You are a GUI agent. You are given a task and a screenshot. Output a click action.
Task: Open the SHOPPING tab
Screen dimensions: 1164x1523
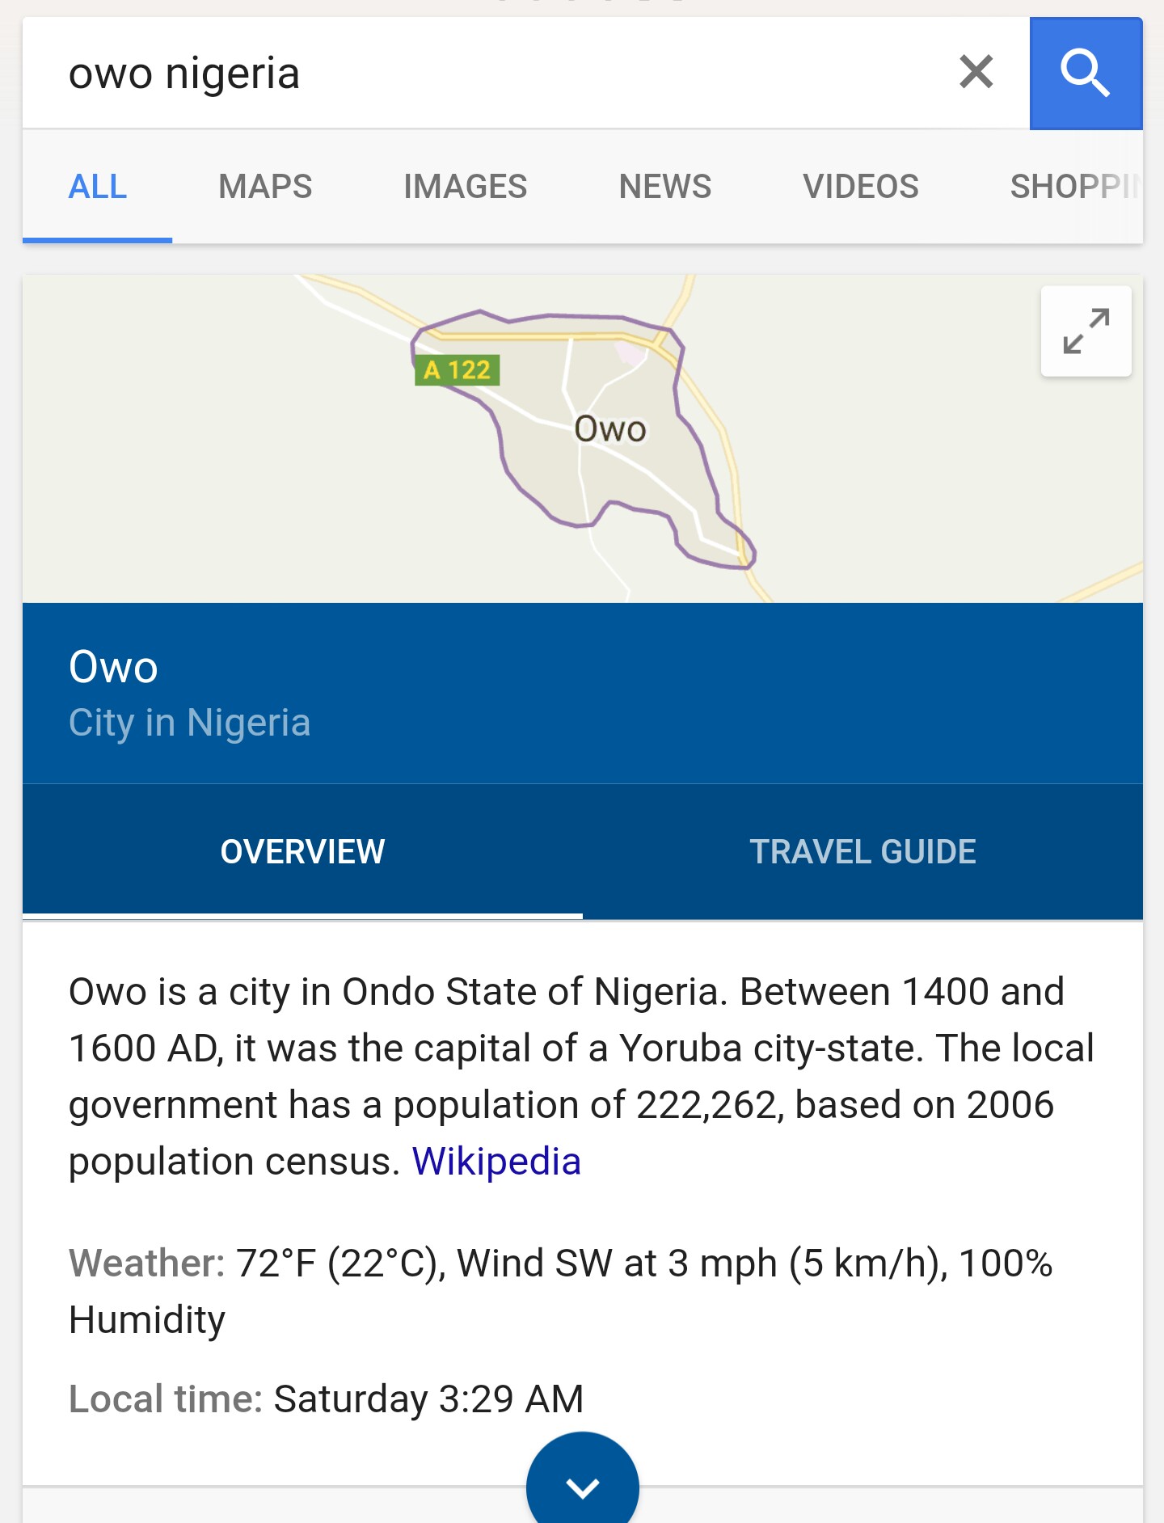point(1073,187)
